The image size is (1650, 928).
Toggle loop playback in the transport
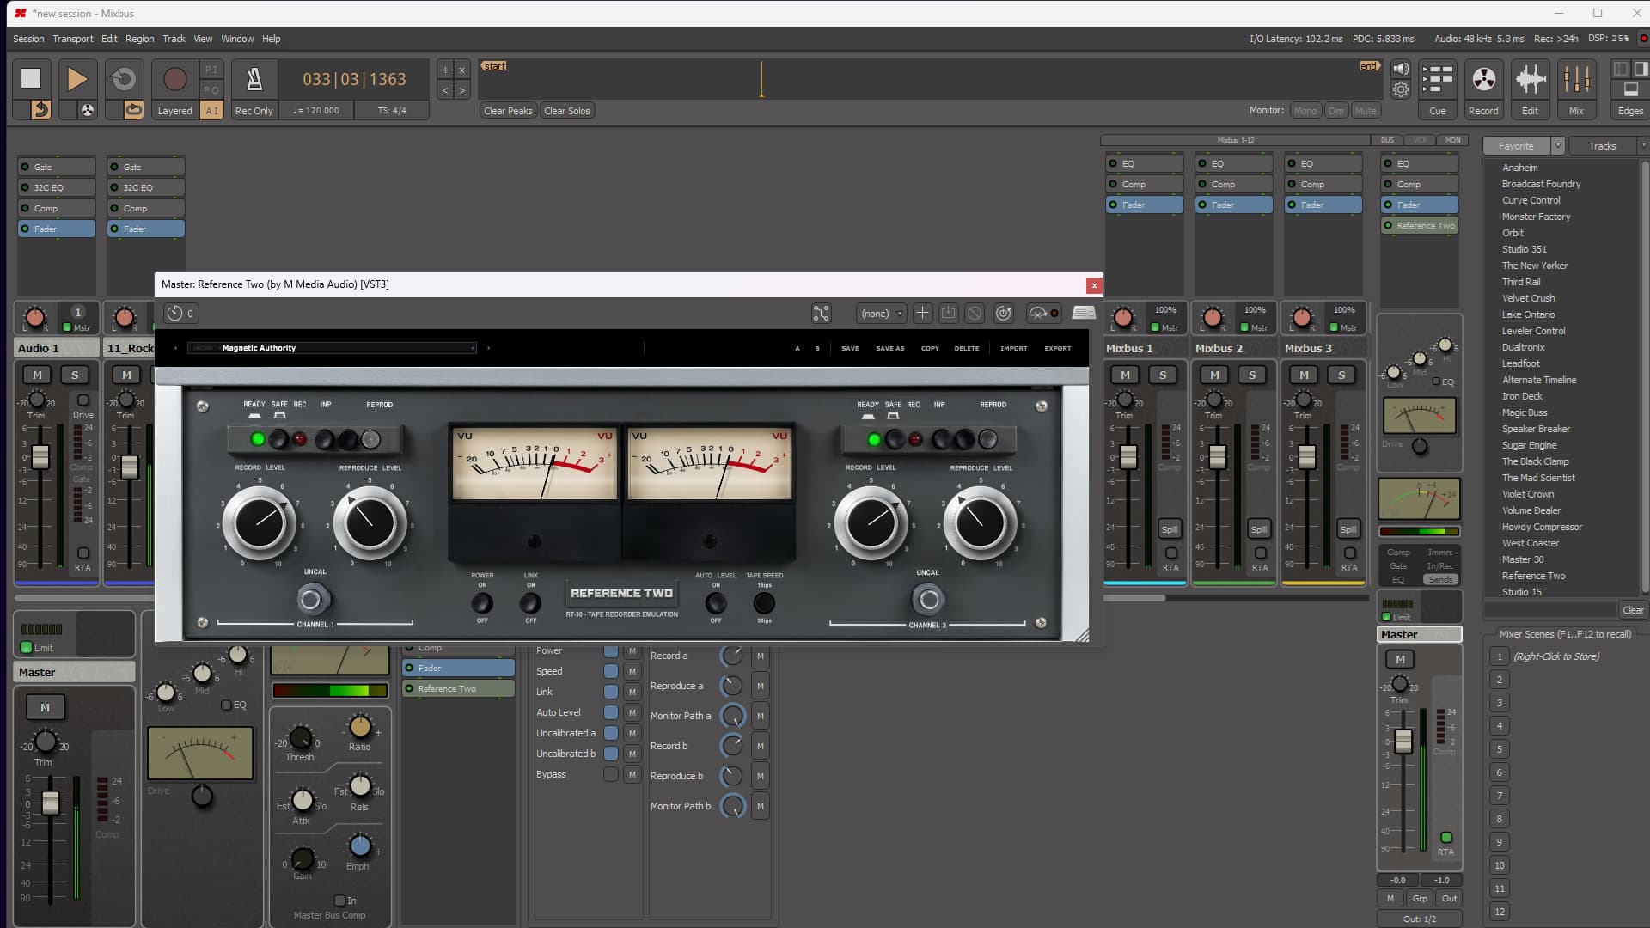[124, 78]
